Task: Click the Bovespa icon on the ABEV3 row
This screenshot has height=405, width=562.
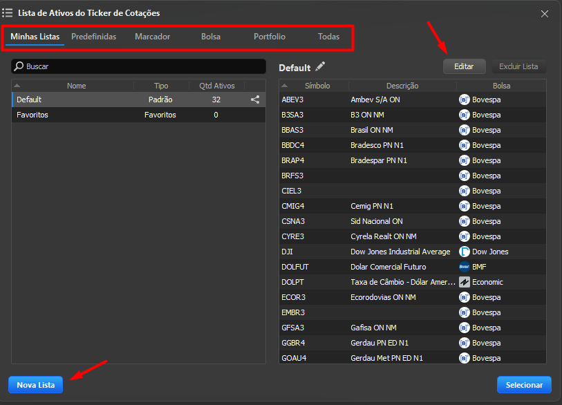Action: (464, 100)
